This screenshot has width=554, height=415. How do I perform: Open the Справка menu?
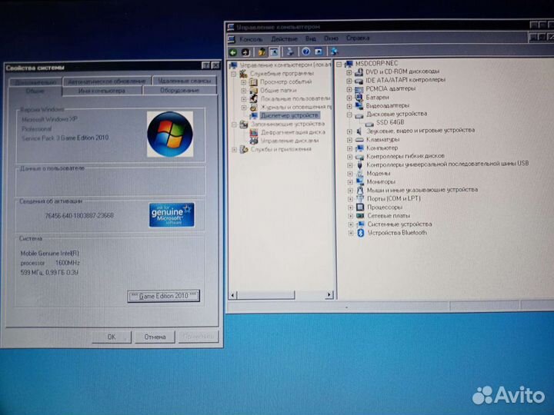[x=357, y=38]
